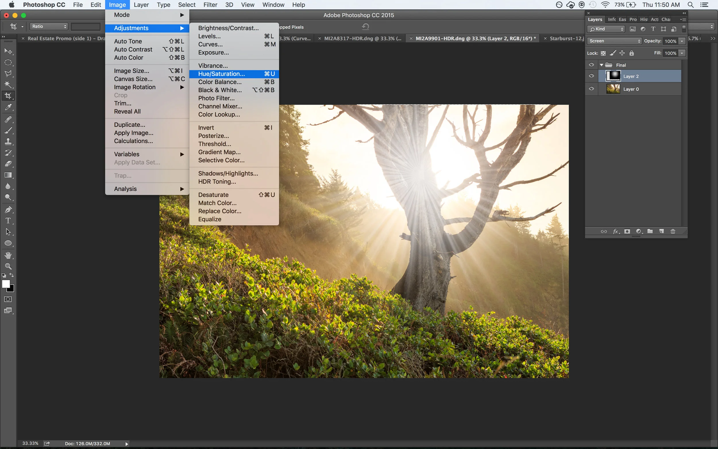718x449 pixels.
Task: Expand the Analysis submenu
Action: [147, 189]
